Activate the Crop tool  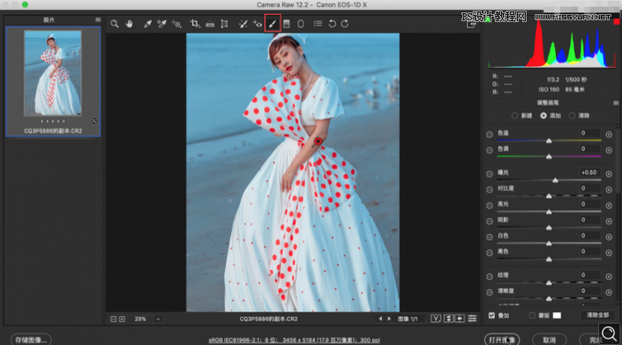pyautogui.click(x=194, y=24)
